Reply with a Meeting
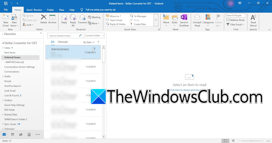The image size is (272, 143). pyautogui.click(x=94, y=17)
